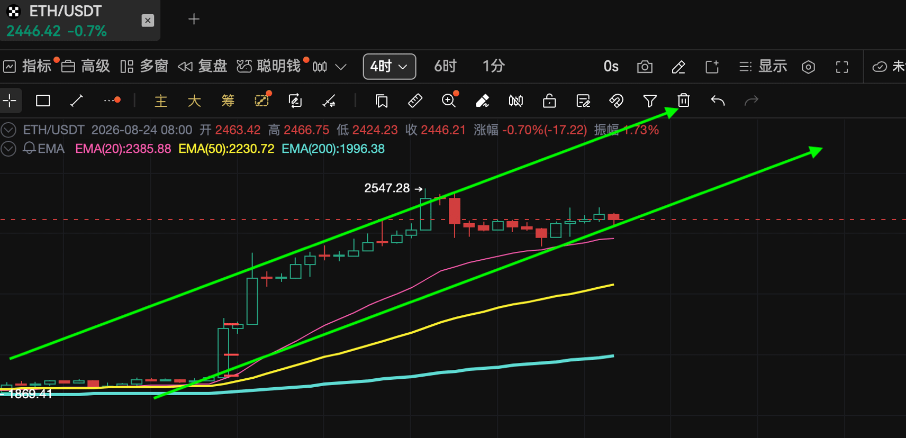Close the ETH/USDT tab
906x438 pixels.
[x=148, y=21]
